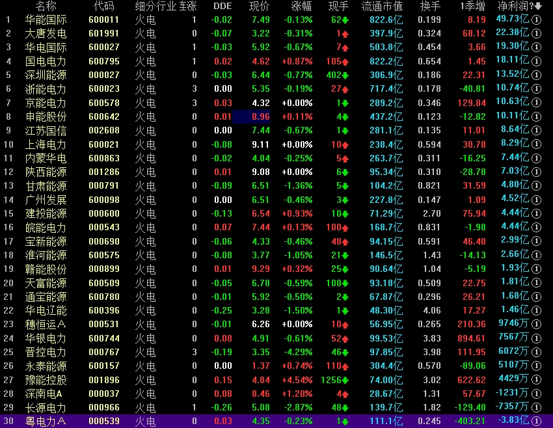The height and width of the screenshot is (428, 553).
Task: Click info icon in 华能国际 row
Action: click(x=536, y=20)
